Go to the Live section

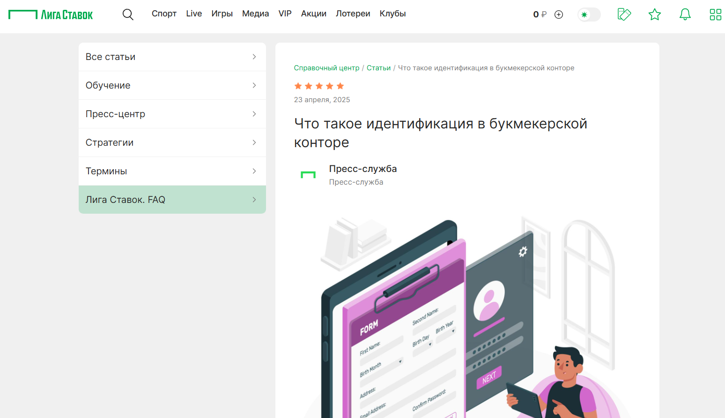point(194,14)
